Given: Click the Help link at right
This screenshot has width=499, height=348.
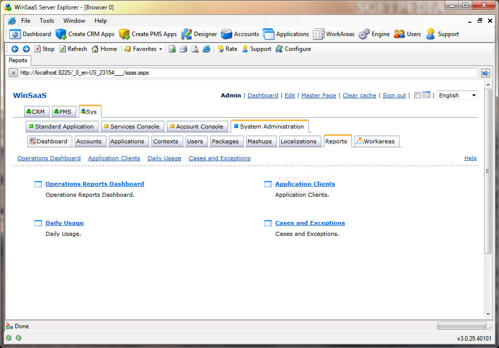Looking at the screenshot, I should [470, 158].
